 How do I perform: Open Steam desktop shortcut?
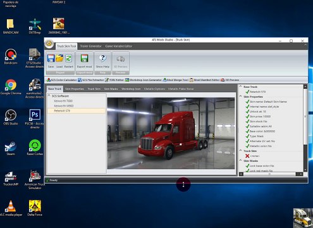pos(11,148)
